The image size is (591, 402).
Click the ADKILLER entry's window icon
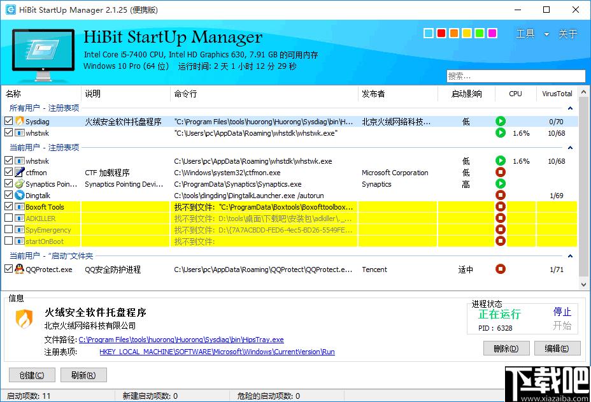coord(20,218)
